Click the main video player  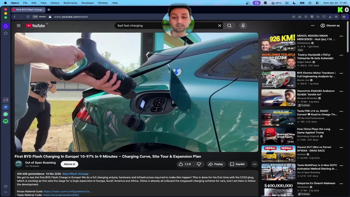(136, 92)
